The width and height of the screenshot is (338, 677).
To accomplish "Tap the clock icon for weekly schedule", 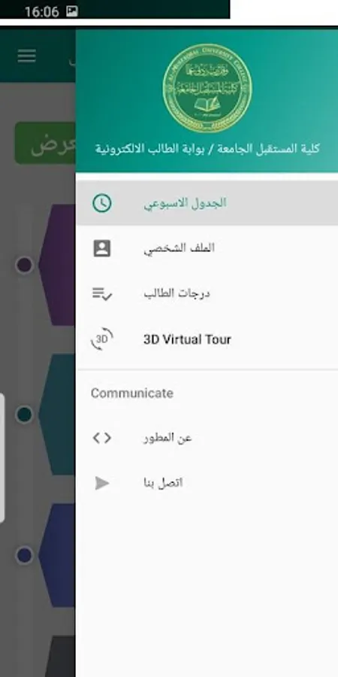I will [101, 203].
